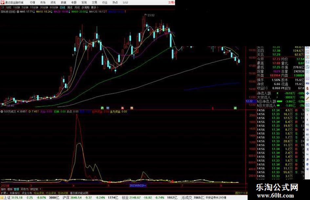This screenshot has width=310, height=200.
Task: Open the 行业资讯 tab
Action: (x=51, y=193)
